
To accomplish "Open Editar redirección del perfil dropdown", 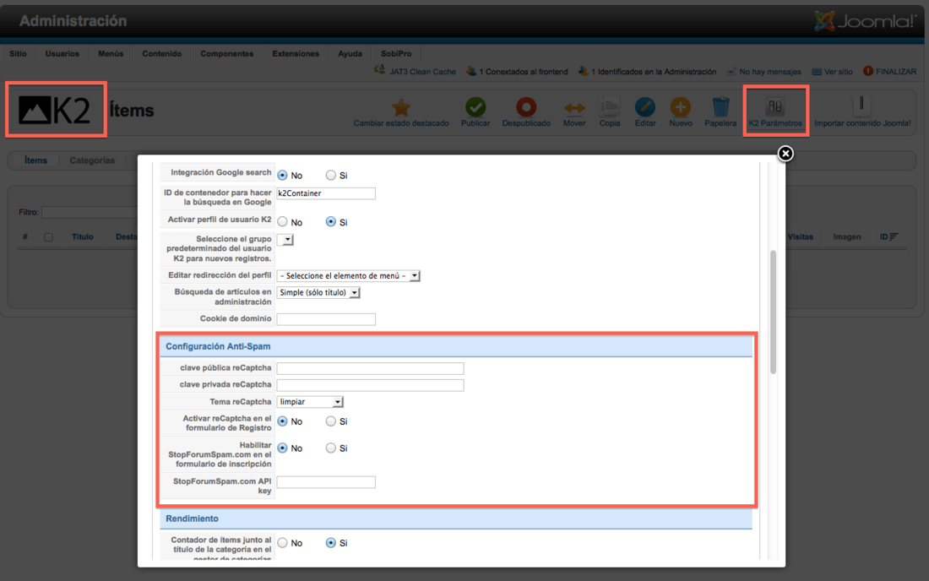I will coord(348,275).
